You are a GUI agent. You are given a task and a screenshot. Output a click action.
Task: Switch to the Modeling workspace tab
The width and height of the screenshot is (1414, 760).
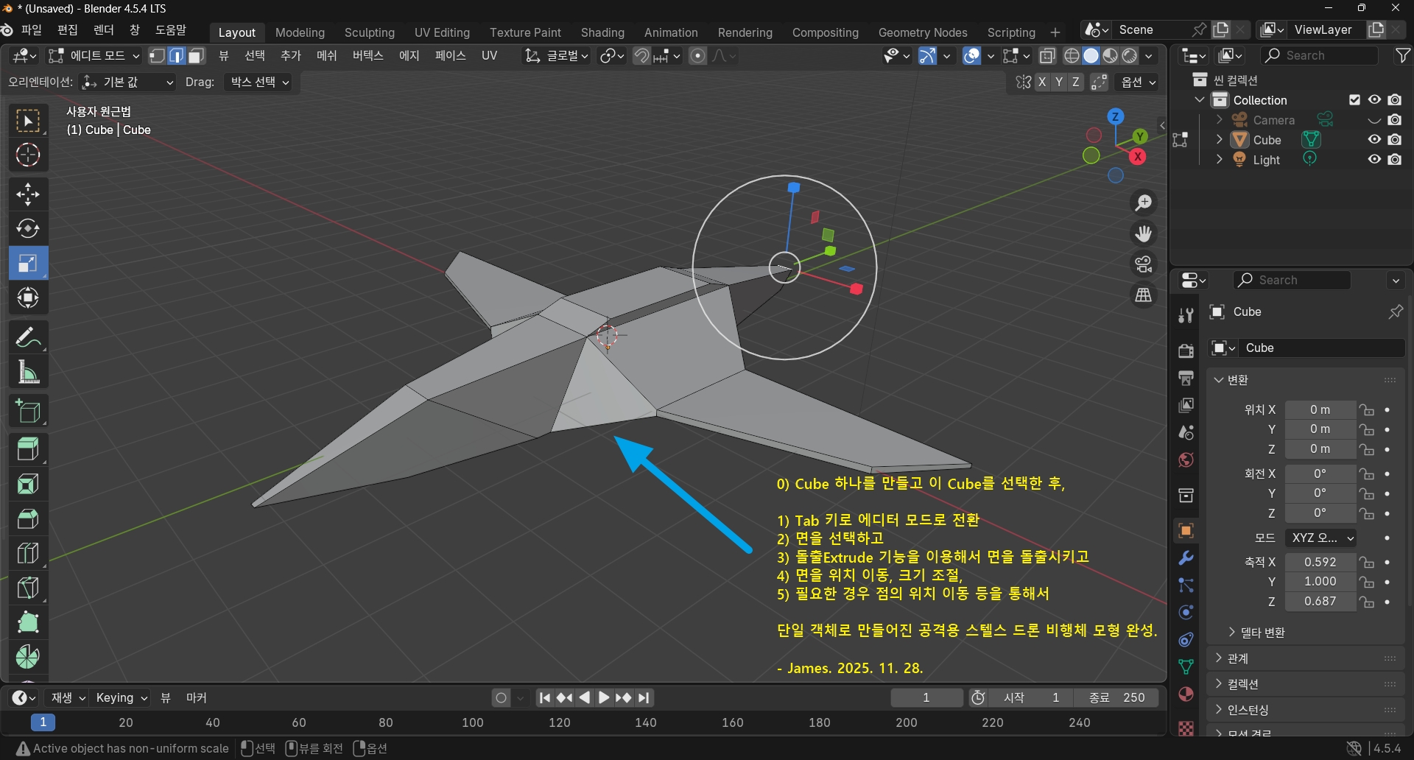300,32
